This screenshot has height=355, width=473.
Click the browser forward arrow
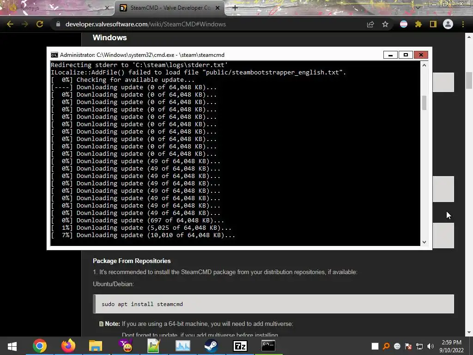point(25,24)
